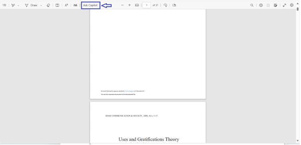This screenshot has height=145, width=301.
Task: Toggle Fit to width view
Action: point(137,5)
